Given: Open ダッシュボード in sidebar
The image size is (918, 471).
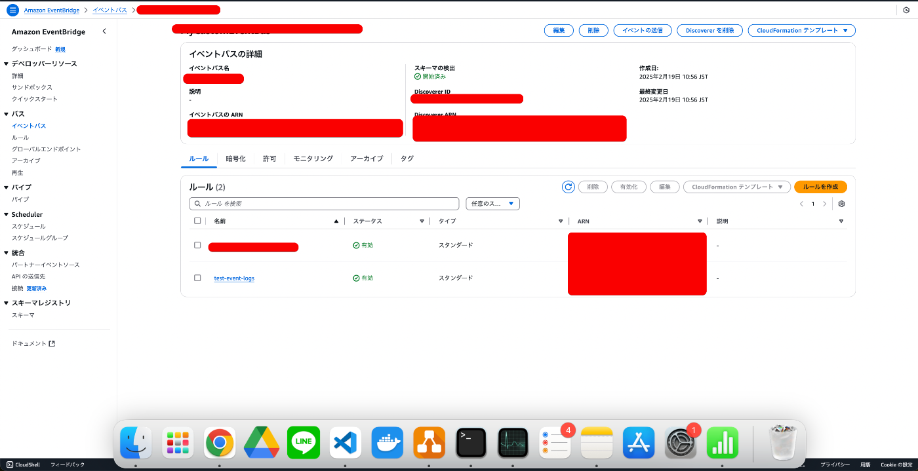Looking at the screenshot, I should pyautogui.click(x=31, y=49).
